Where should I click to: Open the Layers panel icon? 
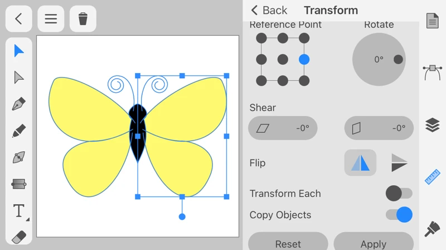(433, 124)
